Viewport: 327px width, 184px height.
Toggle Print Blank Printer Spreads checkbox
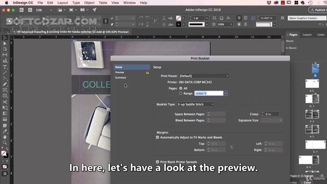point(157,162)
